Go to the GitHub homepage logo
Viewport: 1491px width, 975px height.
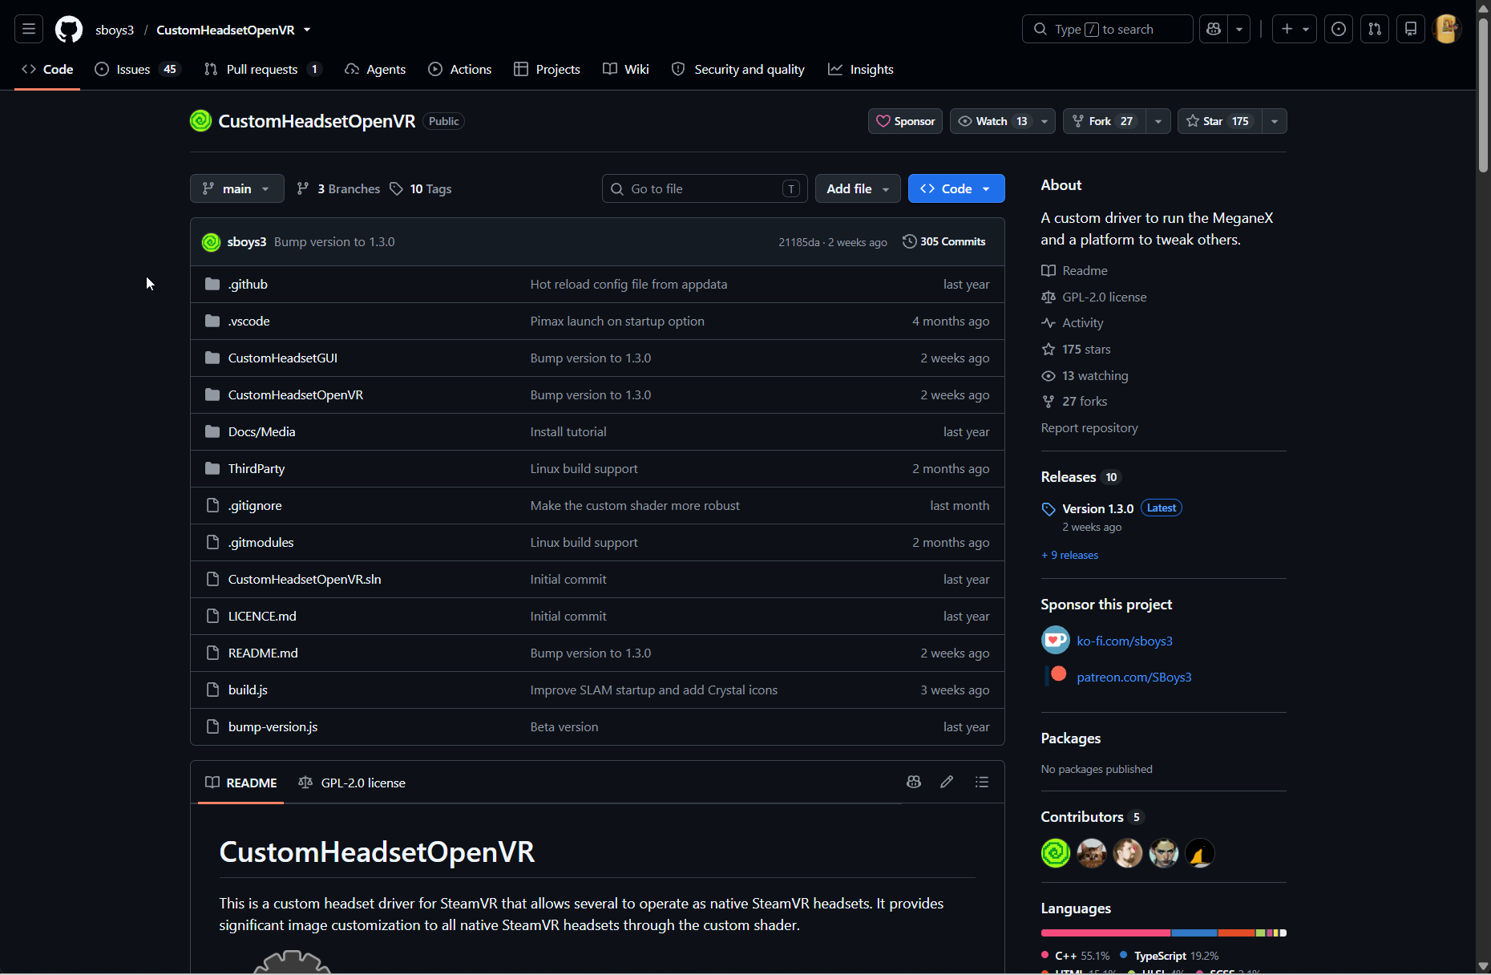point(69,30)
